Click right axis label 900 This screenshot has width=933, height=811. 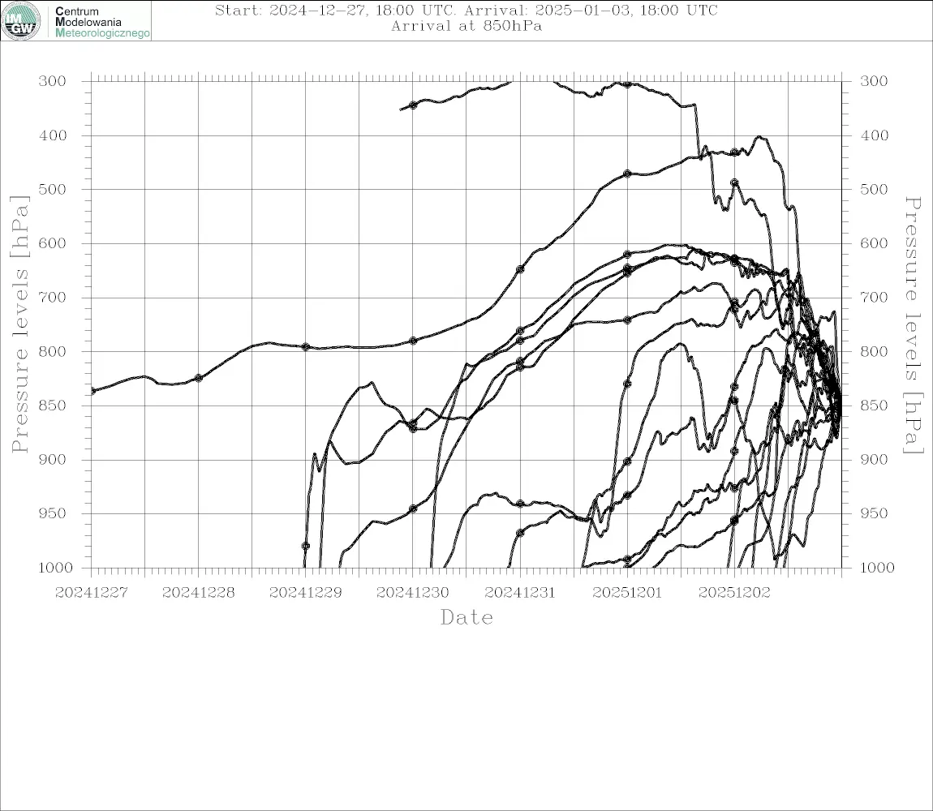point(874,460)
